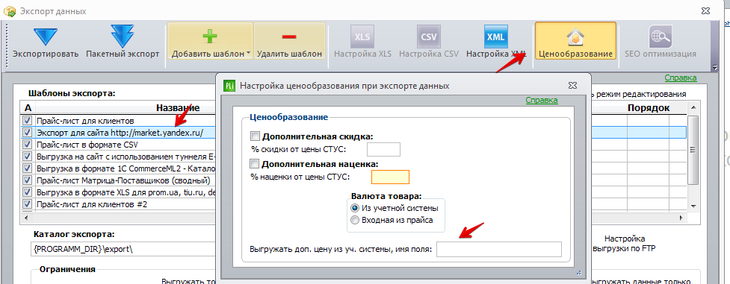Toggle checkbox for Прайс-лист для клиентов #2
This screenshot has height=284, width=730.
[27, 203]
